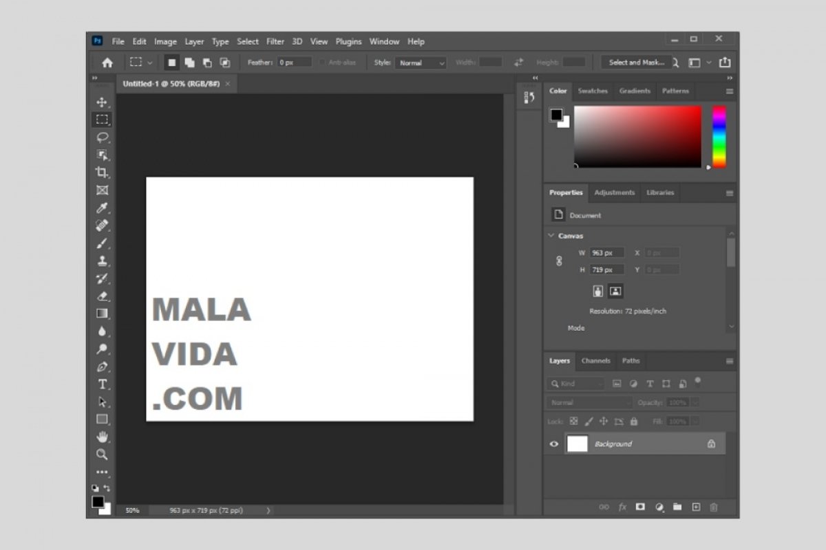The image size is (826, 550).
Task: Enable the New selection mode button
Action: tap(171, 63)
